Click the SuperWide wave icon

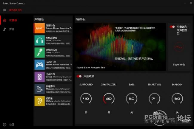(179, 47)
